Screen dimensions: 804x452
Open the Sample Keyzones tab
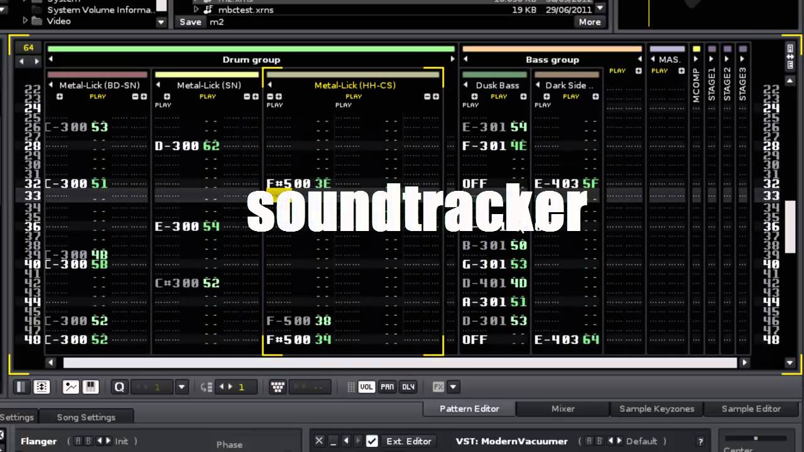(656, 408)
